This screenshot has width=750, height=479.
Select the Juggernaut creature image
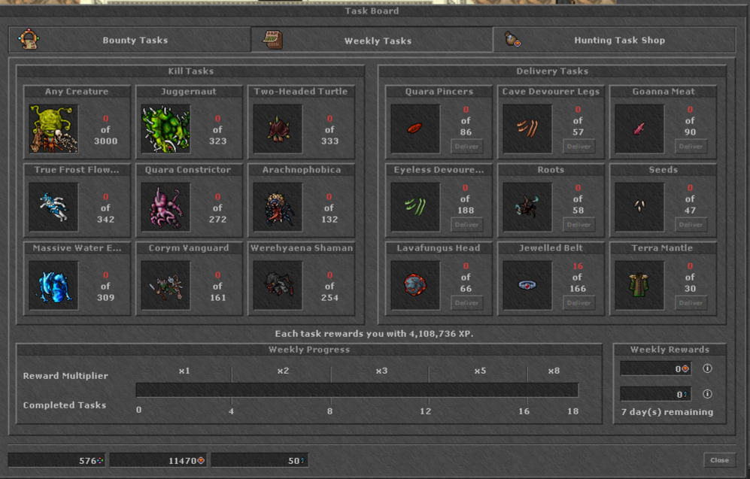click(x=165, y=129)
